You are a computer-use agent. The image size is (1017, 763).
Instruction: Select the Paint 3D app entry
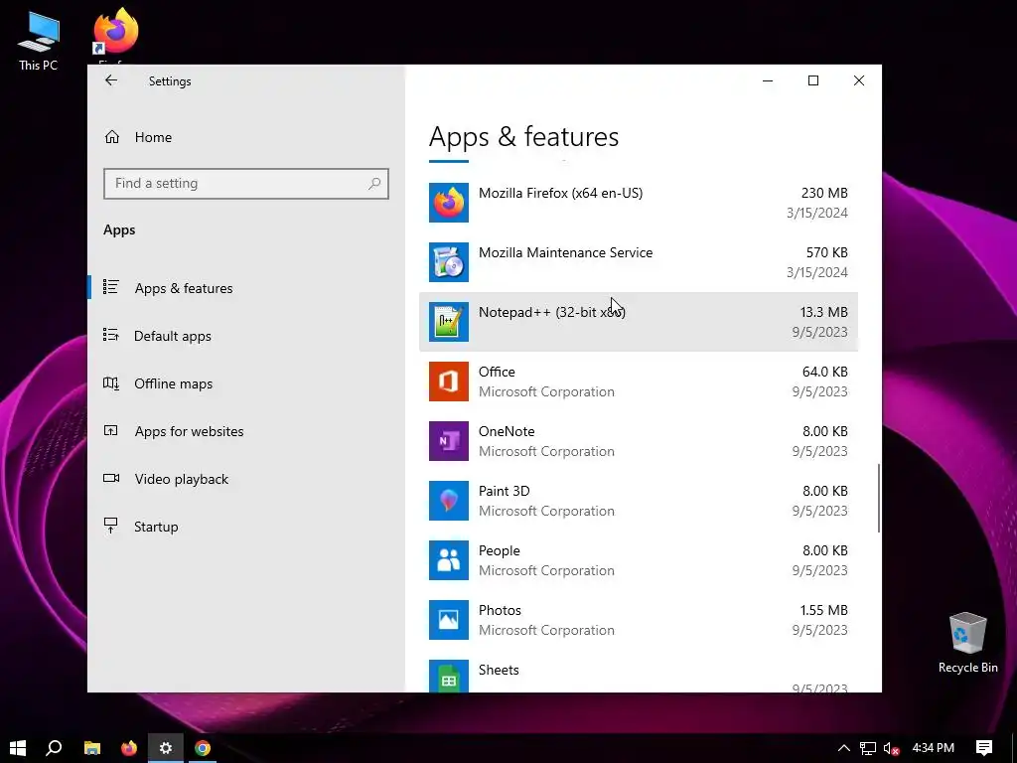(639, 501)
